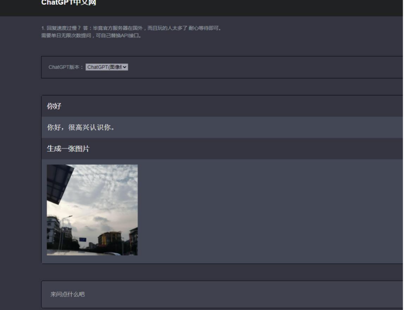Viewport: 404px width, 310px height.
Task: Select ChatGPT(图像) from the version selector
Action: pyautogui.click(x=107, y=67)
